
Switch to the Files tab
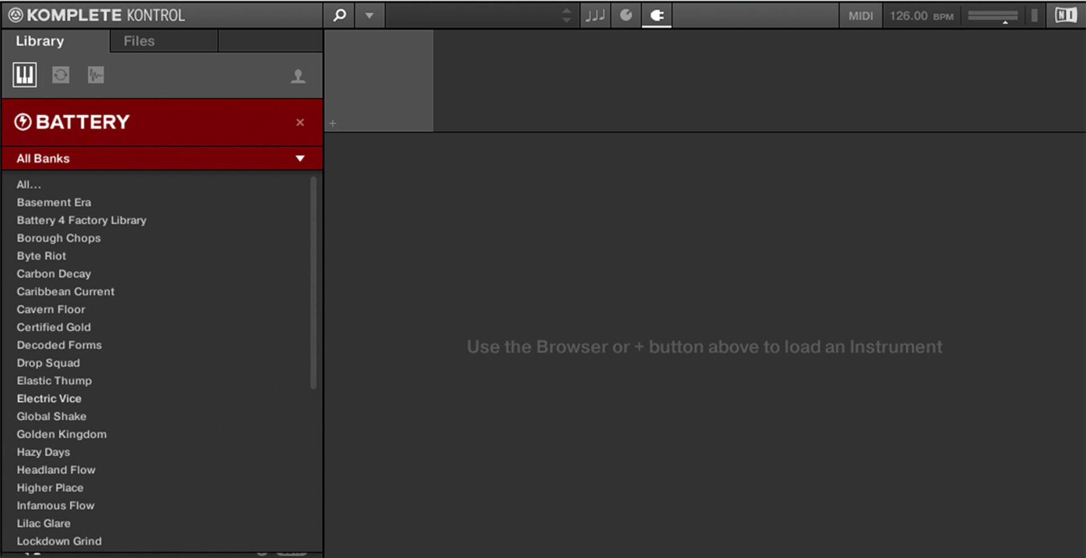[139, 41]
